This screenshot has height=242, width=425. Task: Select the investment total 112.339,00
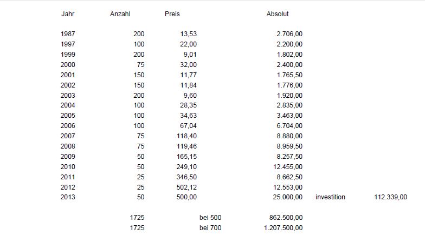tap(390, 197)
